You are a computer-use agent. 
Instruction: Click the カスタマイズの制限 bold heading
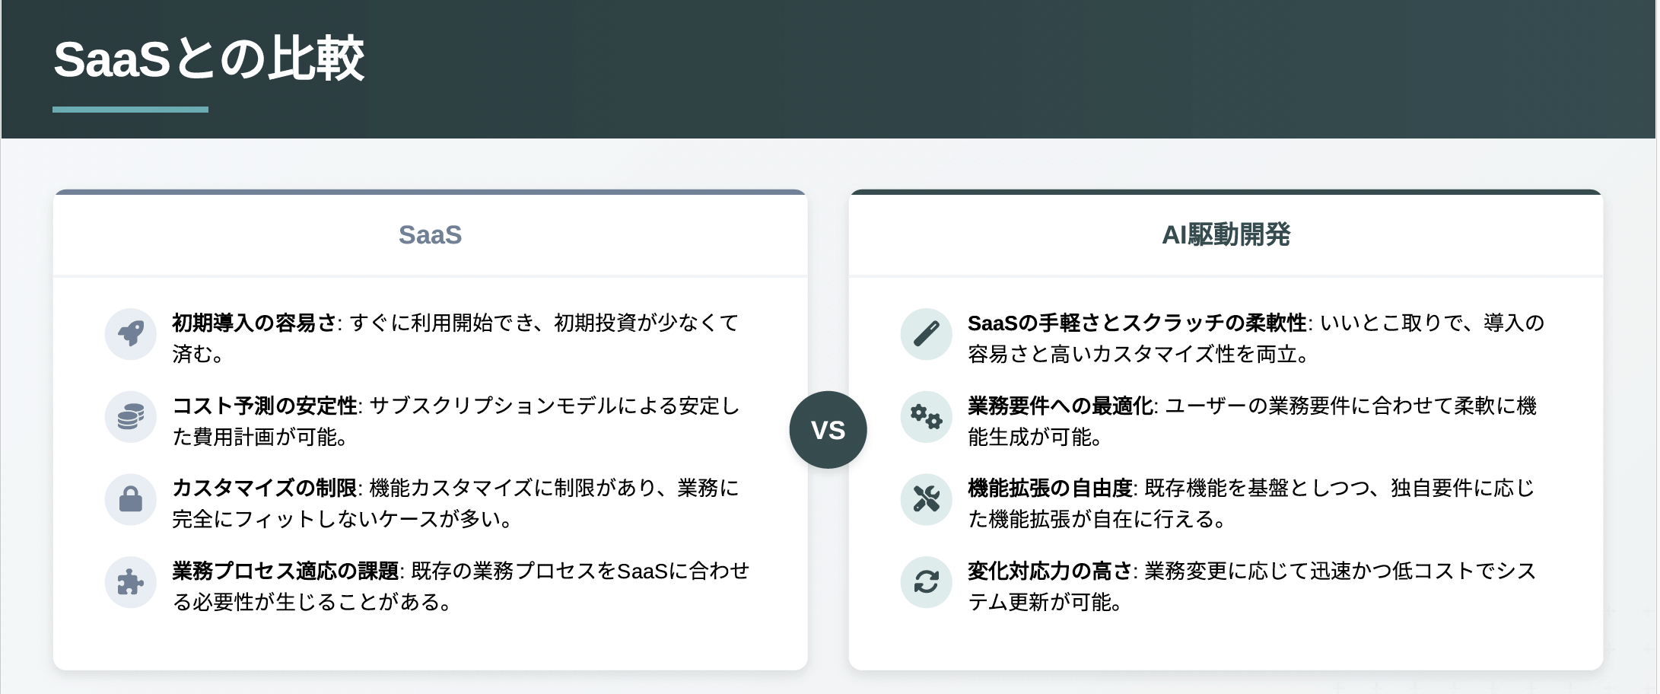tap(265, 488)
